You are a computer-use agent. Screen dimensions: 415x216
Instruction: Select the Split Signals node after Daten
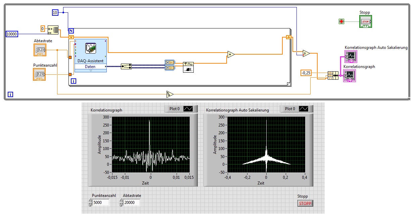pyautogui.click(x=126, y=67)
